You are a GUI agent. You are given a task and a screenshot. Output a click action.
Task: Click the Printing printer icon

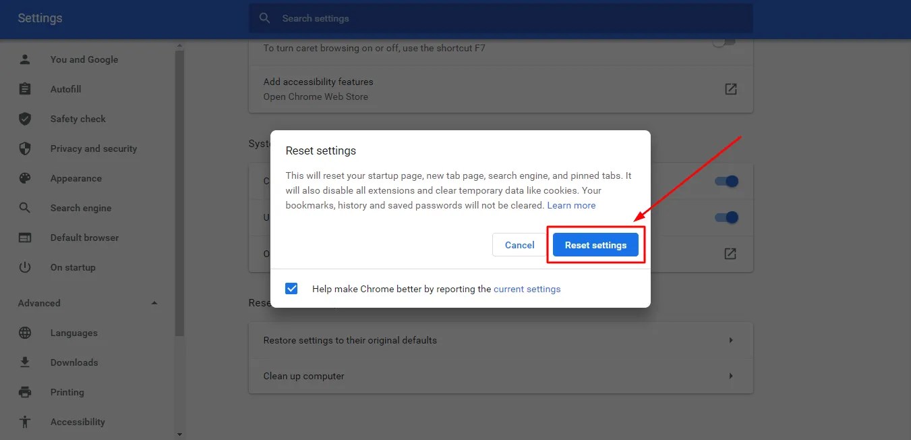[25, 392]
